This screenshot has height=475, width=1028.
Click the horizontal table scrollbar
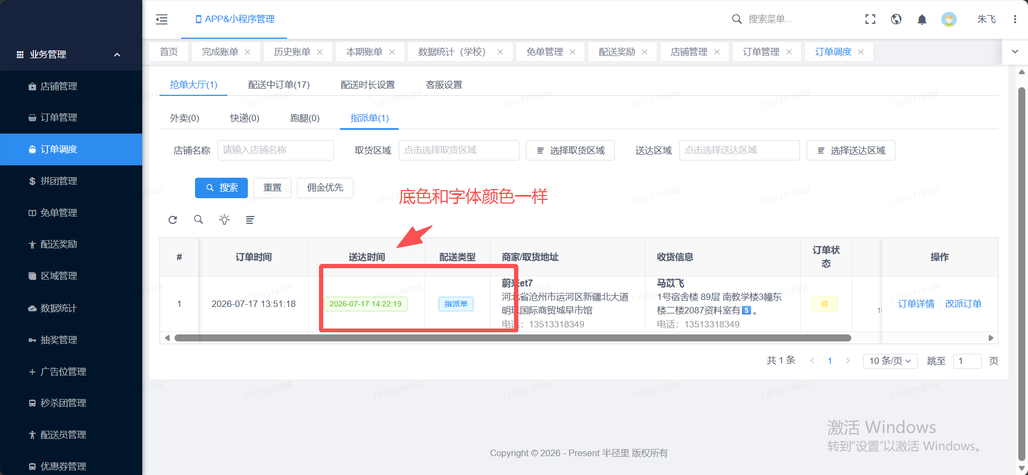point(512,338)
